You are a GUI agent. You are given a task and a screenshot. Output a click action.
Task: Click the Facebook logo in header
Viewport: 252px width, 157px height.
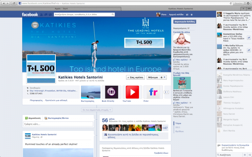point(30,15)
